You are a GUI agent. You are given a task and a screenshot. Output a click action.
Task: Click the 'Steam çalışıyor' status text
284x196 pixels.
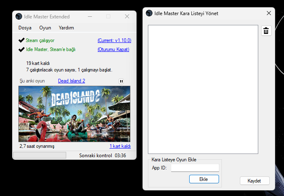point(40,40)
